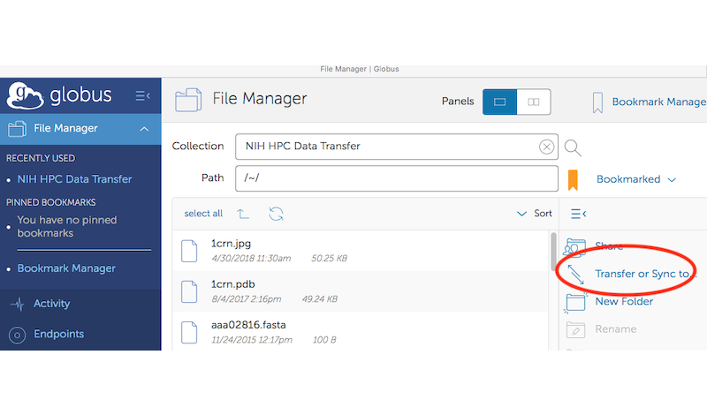Click Bookmark Manager link in sidebar
The image size is (707, 415).
66,268
